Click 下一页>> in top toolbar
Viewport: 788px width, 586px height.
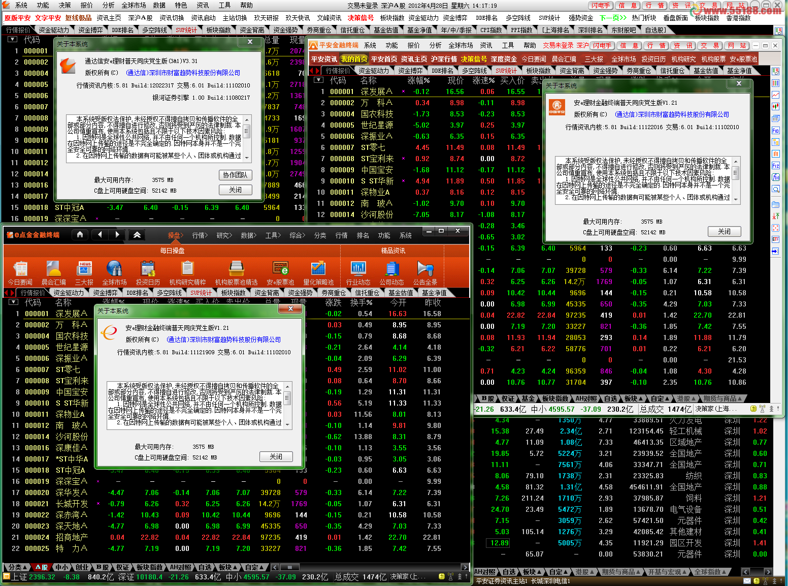pos(612,18)
